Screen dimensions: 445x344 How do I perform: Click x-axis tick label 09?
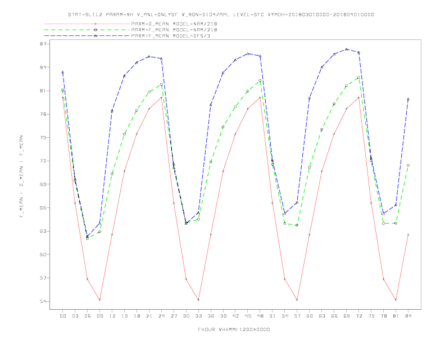pos(99,316)
